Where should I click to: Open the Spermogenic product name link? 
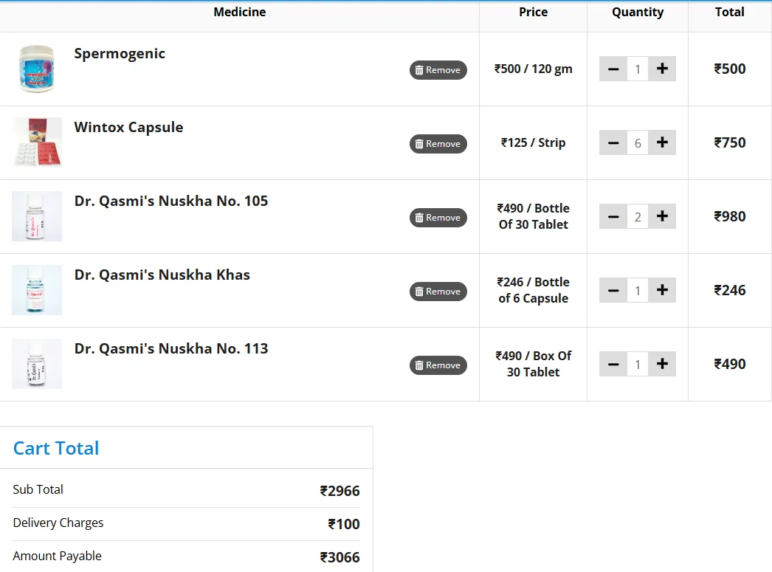tap(120, 53)
